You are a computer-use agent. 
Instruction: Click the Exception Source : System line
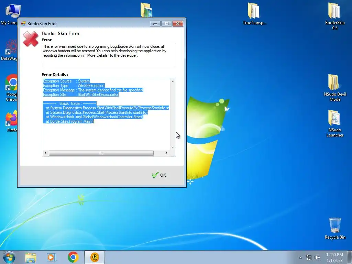point(66,81)
